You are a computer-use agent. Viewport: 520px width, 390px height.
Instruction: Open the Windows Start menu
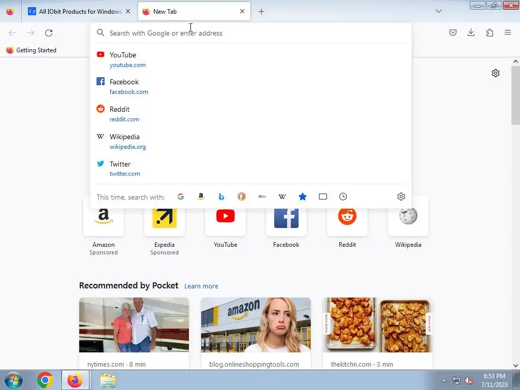click(x=14, y=380)
